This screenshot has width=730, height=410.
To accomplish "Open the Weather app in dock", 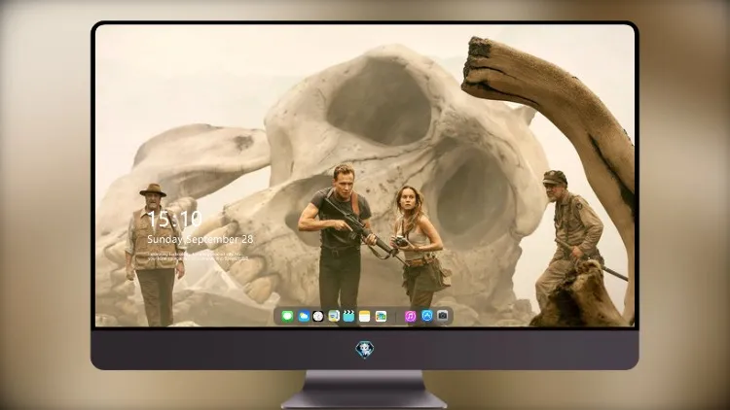I will [x=304, y=317].
